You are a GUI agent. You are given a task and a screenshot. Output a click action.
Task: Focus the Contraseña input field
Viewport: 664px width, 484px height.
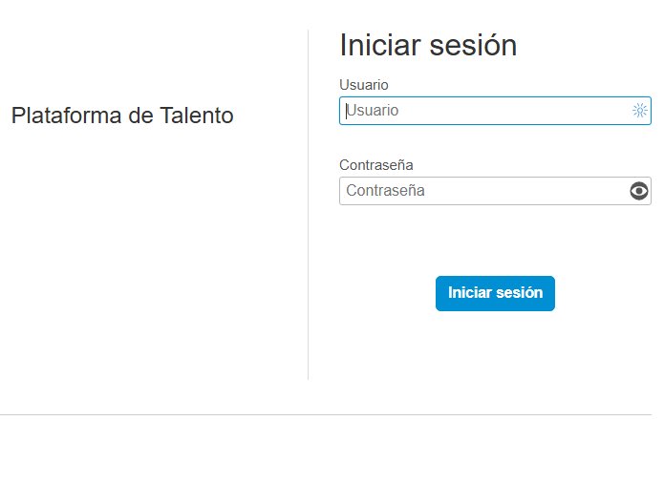(x=495, y=191)
